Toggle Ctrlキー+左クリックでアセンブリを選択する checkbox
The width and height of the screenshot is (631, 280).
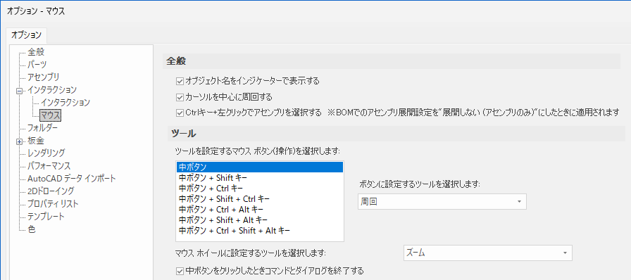tap(180, 113)
